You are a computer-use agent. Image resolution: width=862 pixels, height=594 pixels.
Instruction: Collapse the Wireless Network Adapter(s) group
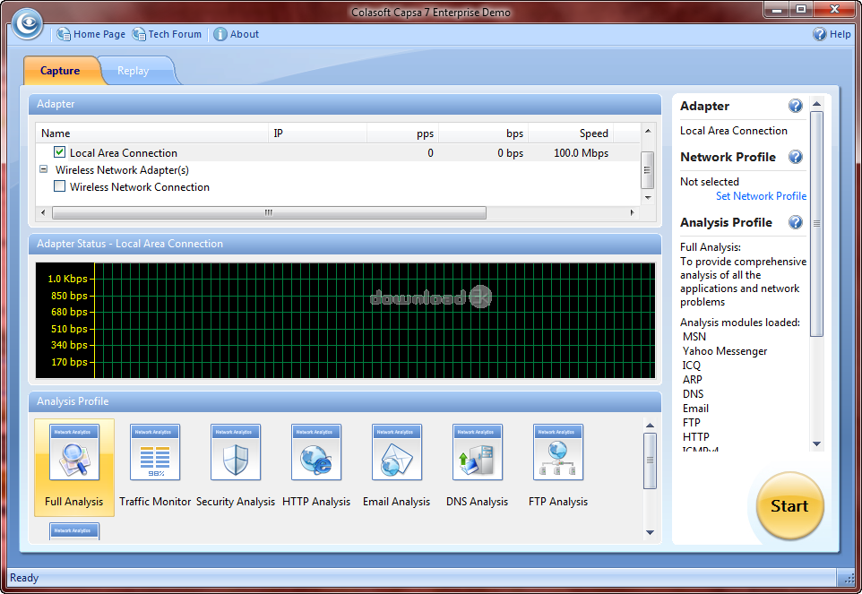[43, 169]
